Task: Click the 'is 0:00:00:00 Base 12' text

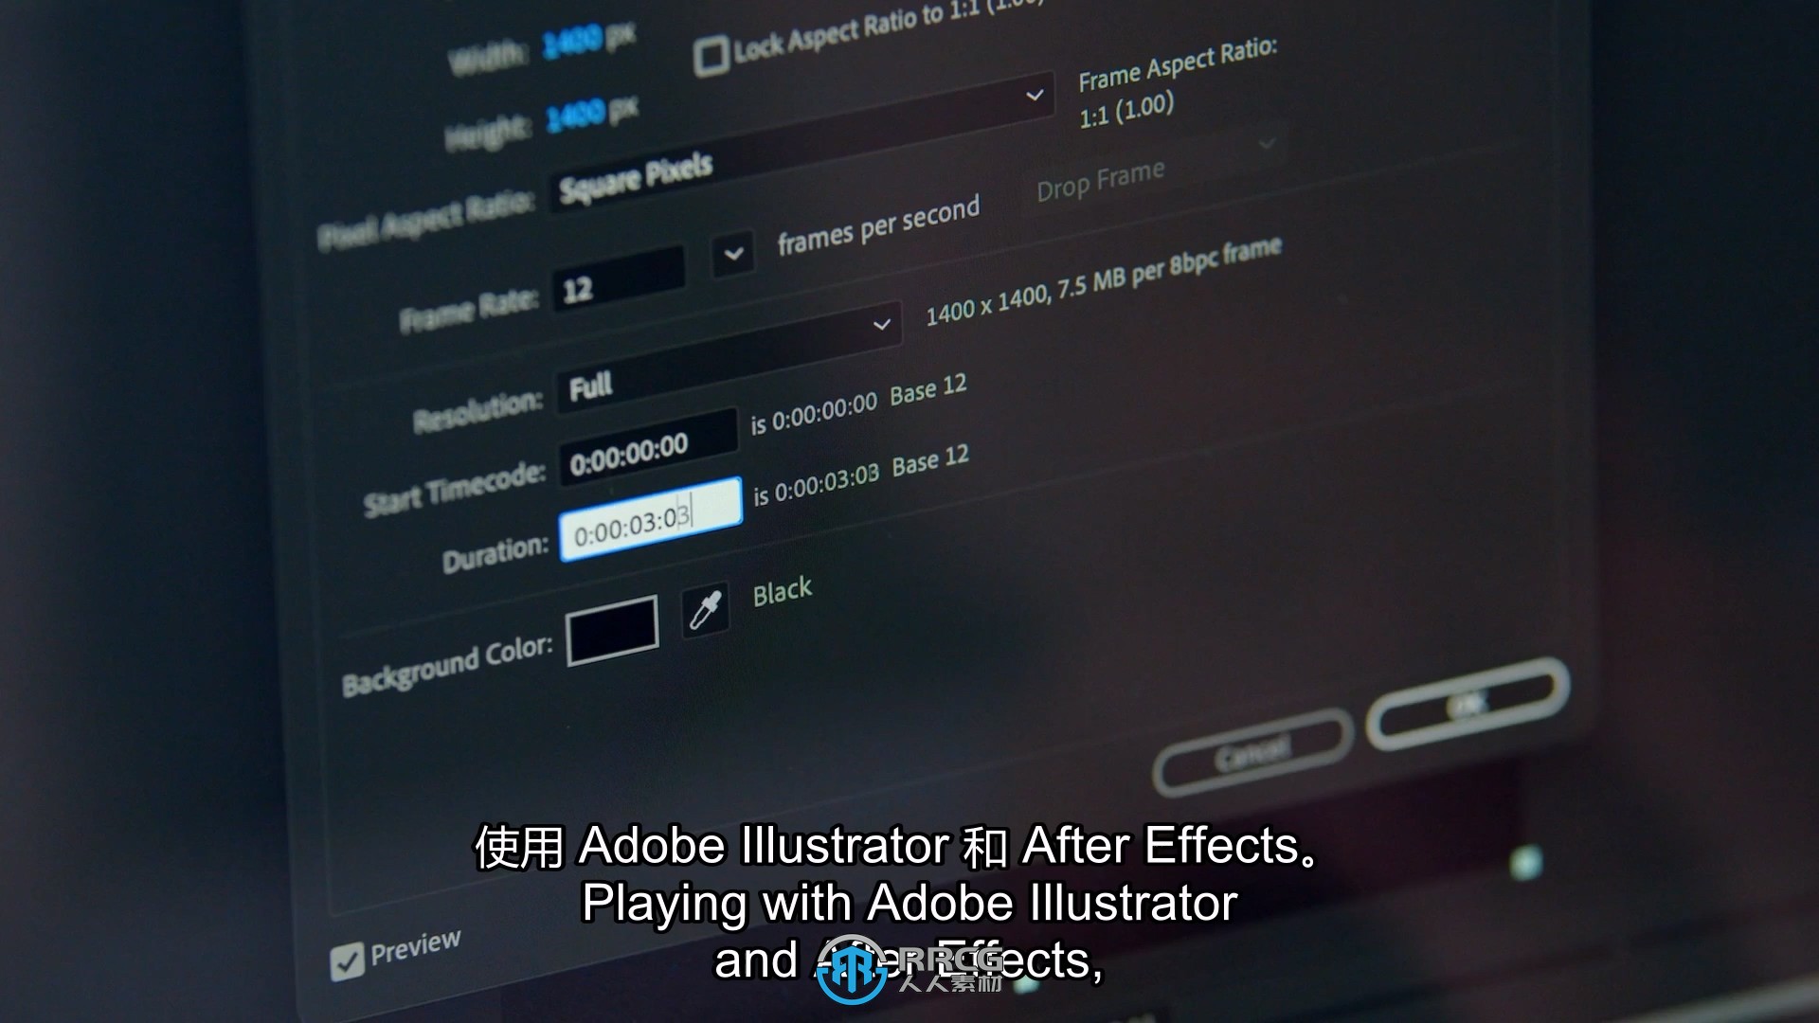Action: click(859, 404)
